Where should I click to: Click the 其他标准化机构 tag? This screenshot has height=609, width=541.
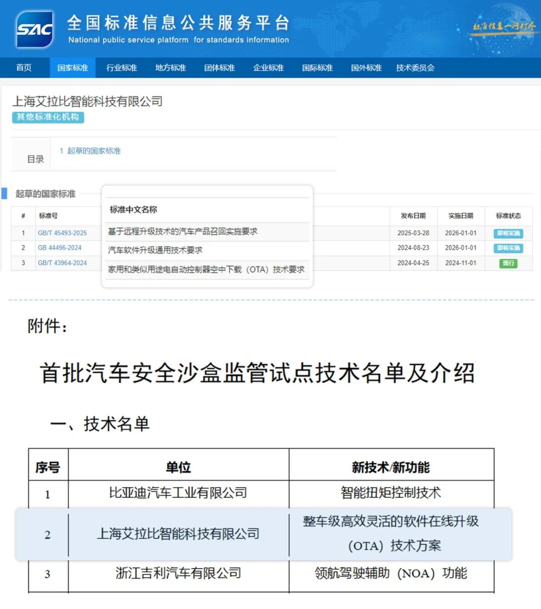pos(48,117)
